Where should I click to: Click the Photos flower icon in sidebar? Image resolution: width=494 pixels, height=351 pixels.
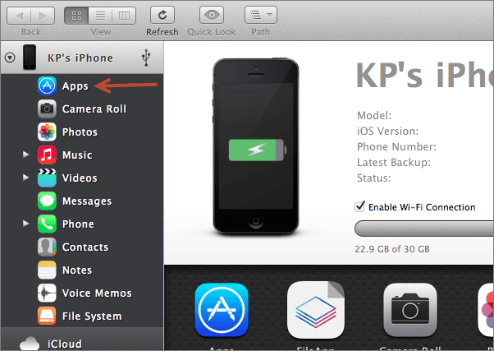(x=47, y=132)
